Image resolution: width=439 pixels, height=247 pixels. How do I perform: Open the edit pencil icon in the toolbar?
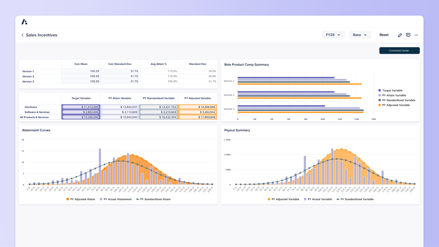tap(400, 35)
